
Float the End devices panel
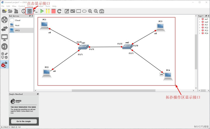[30, 16]
